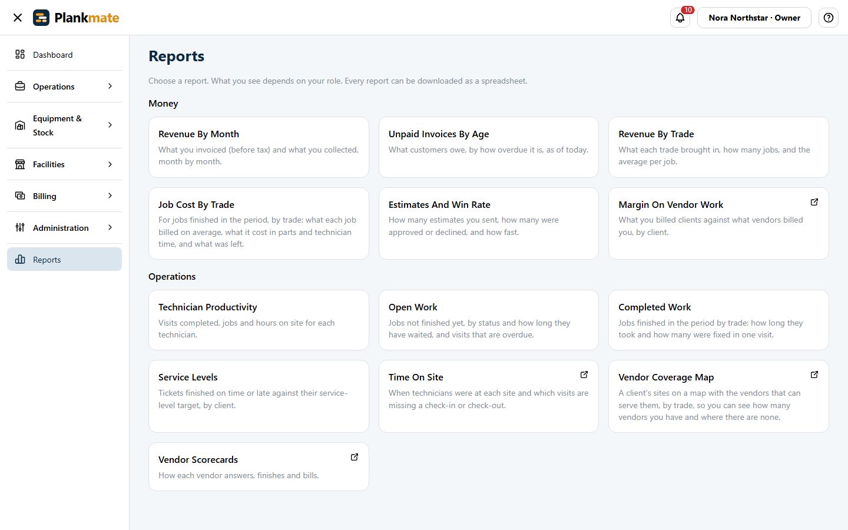Open the notifications bell

tap(680, 18)
